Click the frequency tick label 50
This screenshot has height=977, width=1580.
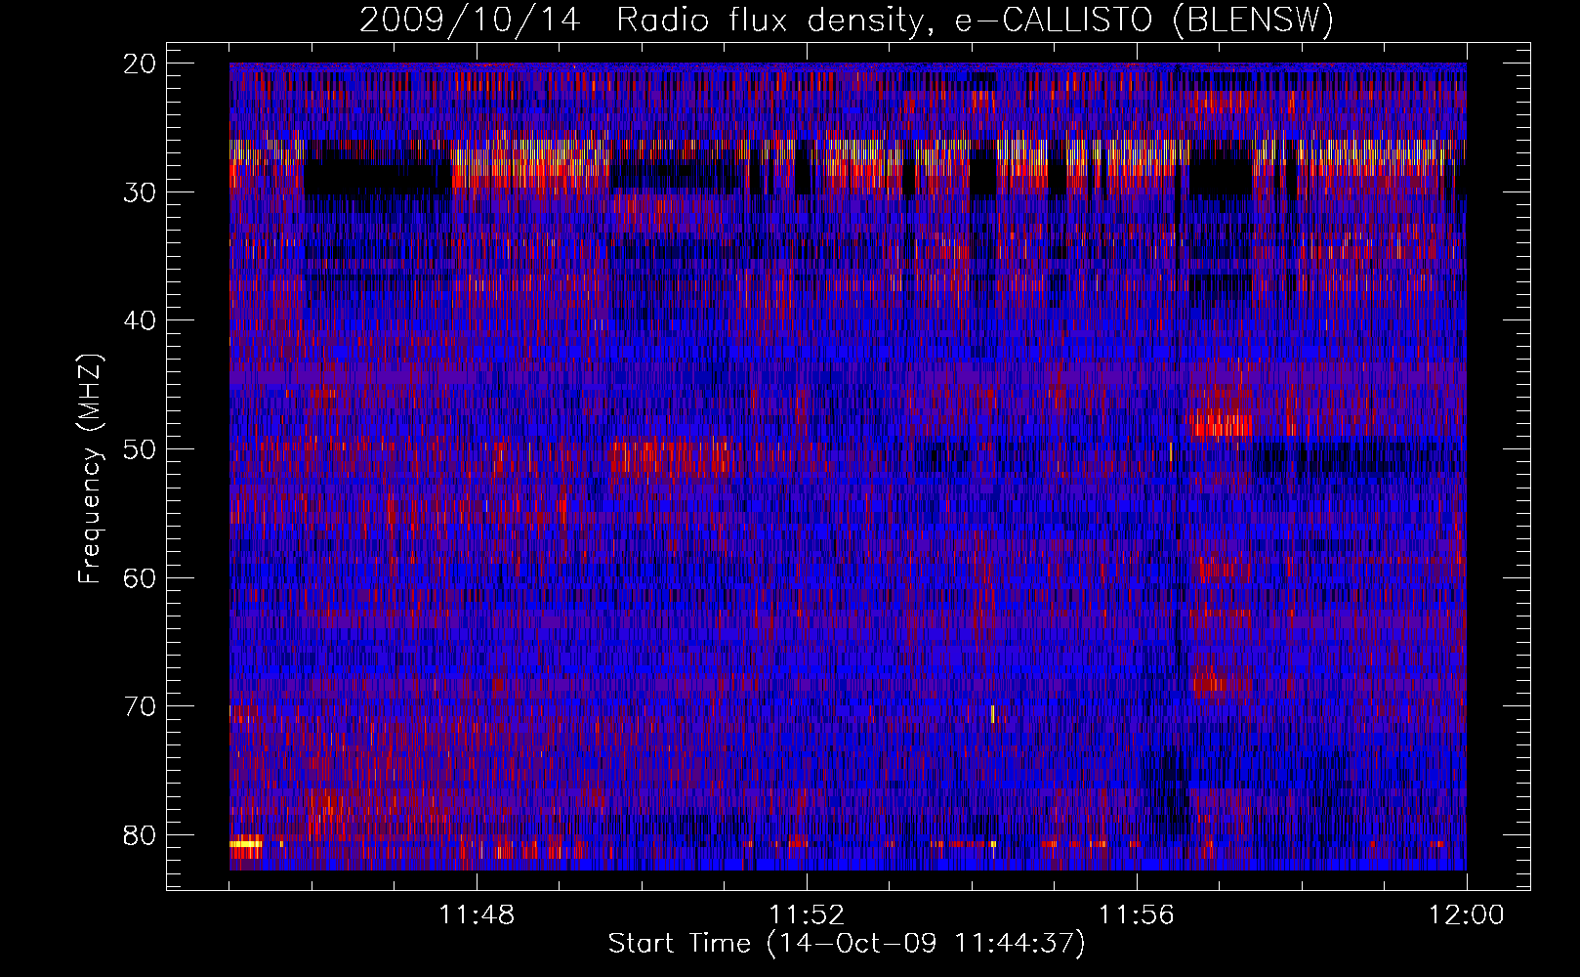pos(141,449)
